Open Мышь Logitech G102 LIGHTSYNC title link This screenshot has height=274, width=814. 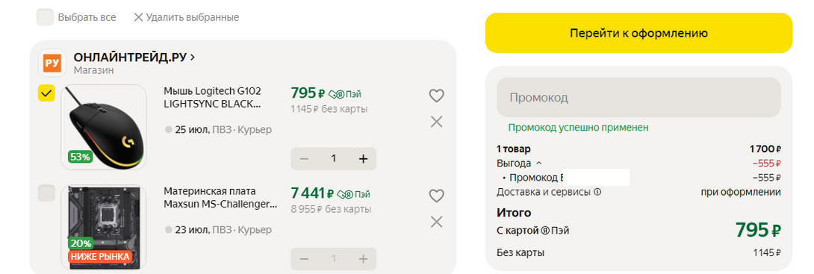[213, 98]
